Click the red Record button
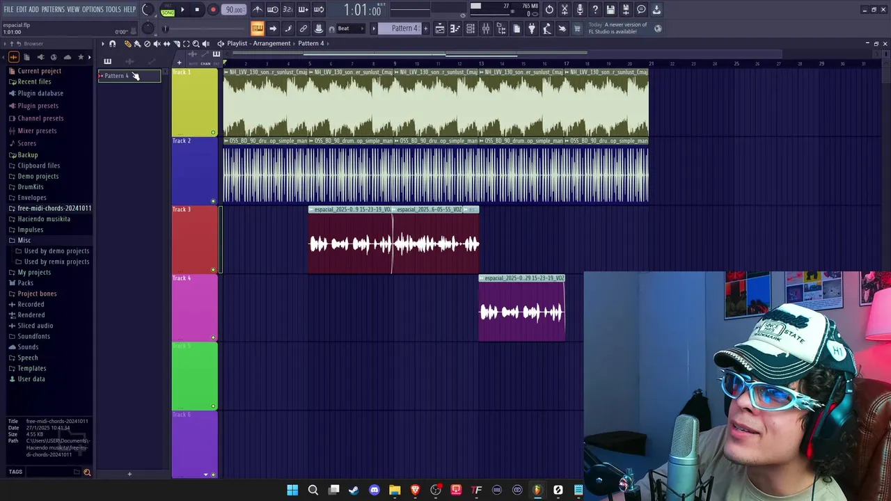This screenshot has height=501, width=891. [213, 10]
